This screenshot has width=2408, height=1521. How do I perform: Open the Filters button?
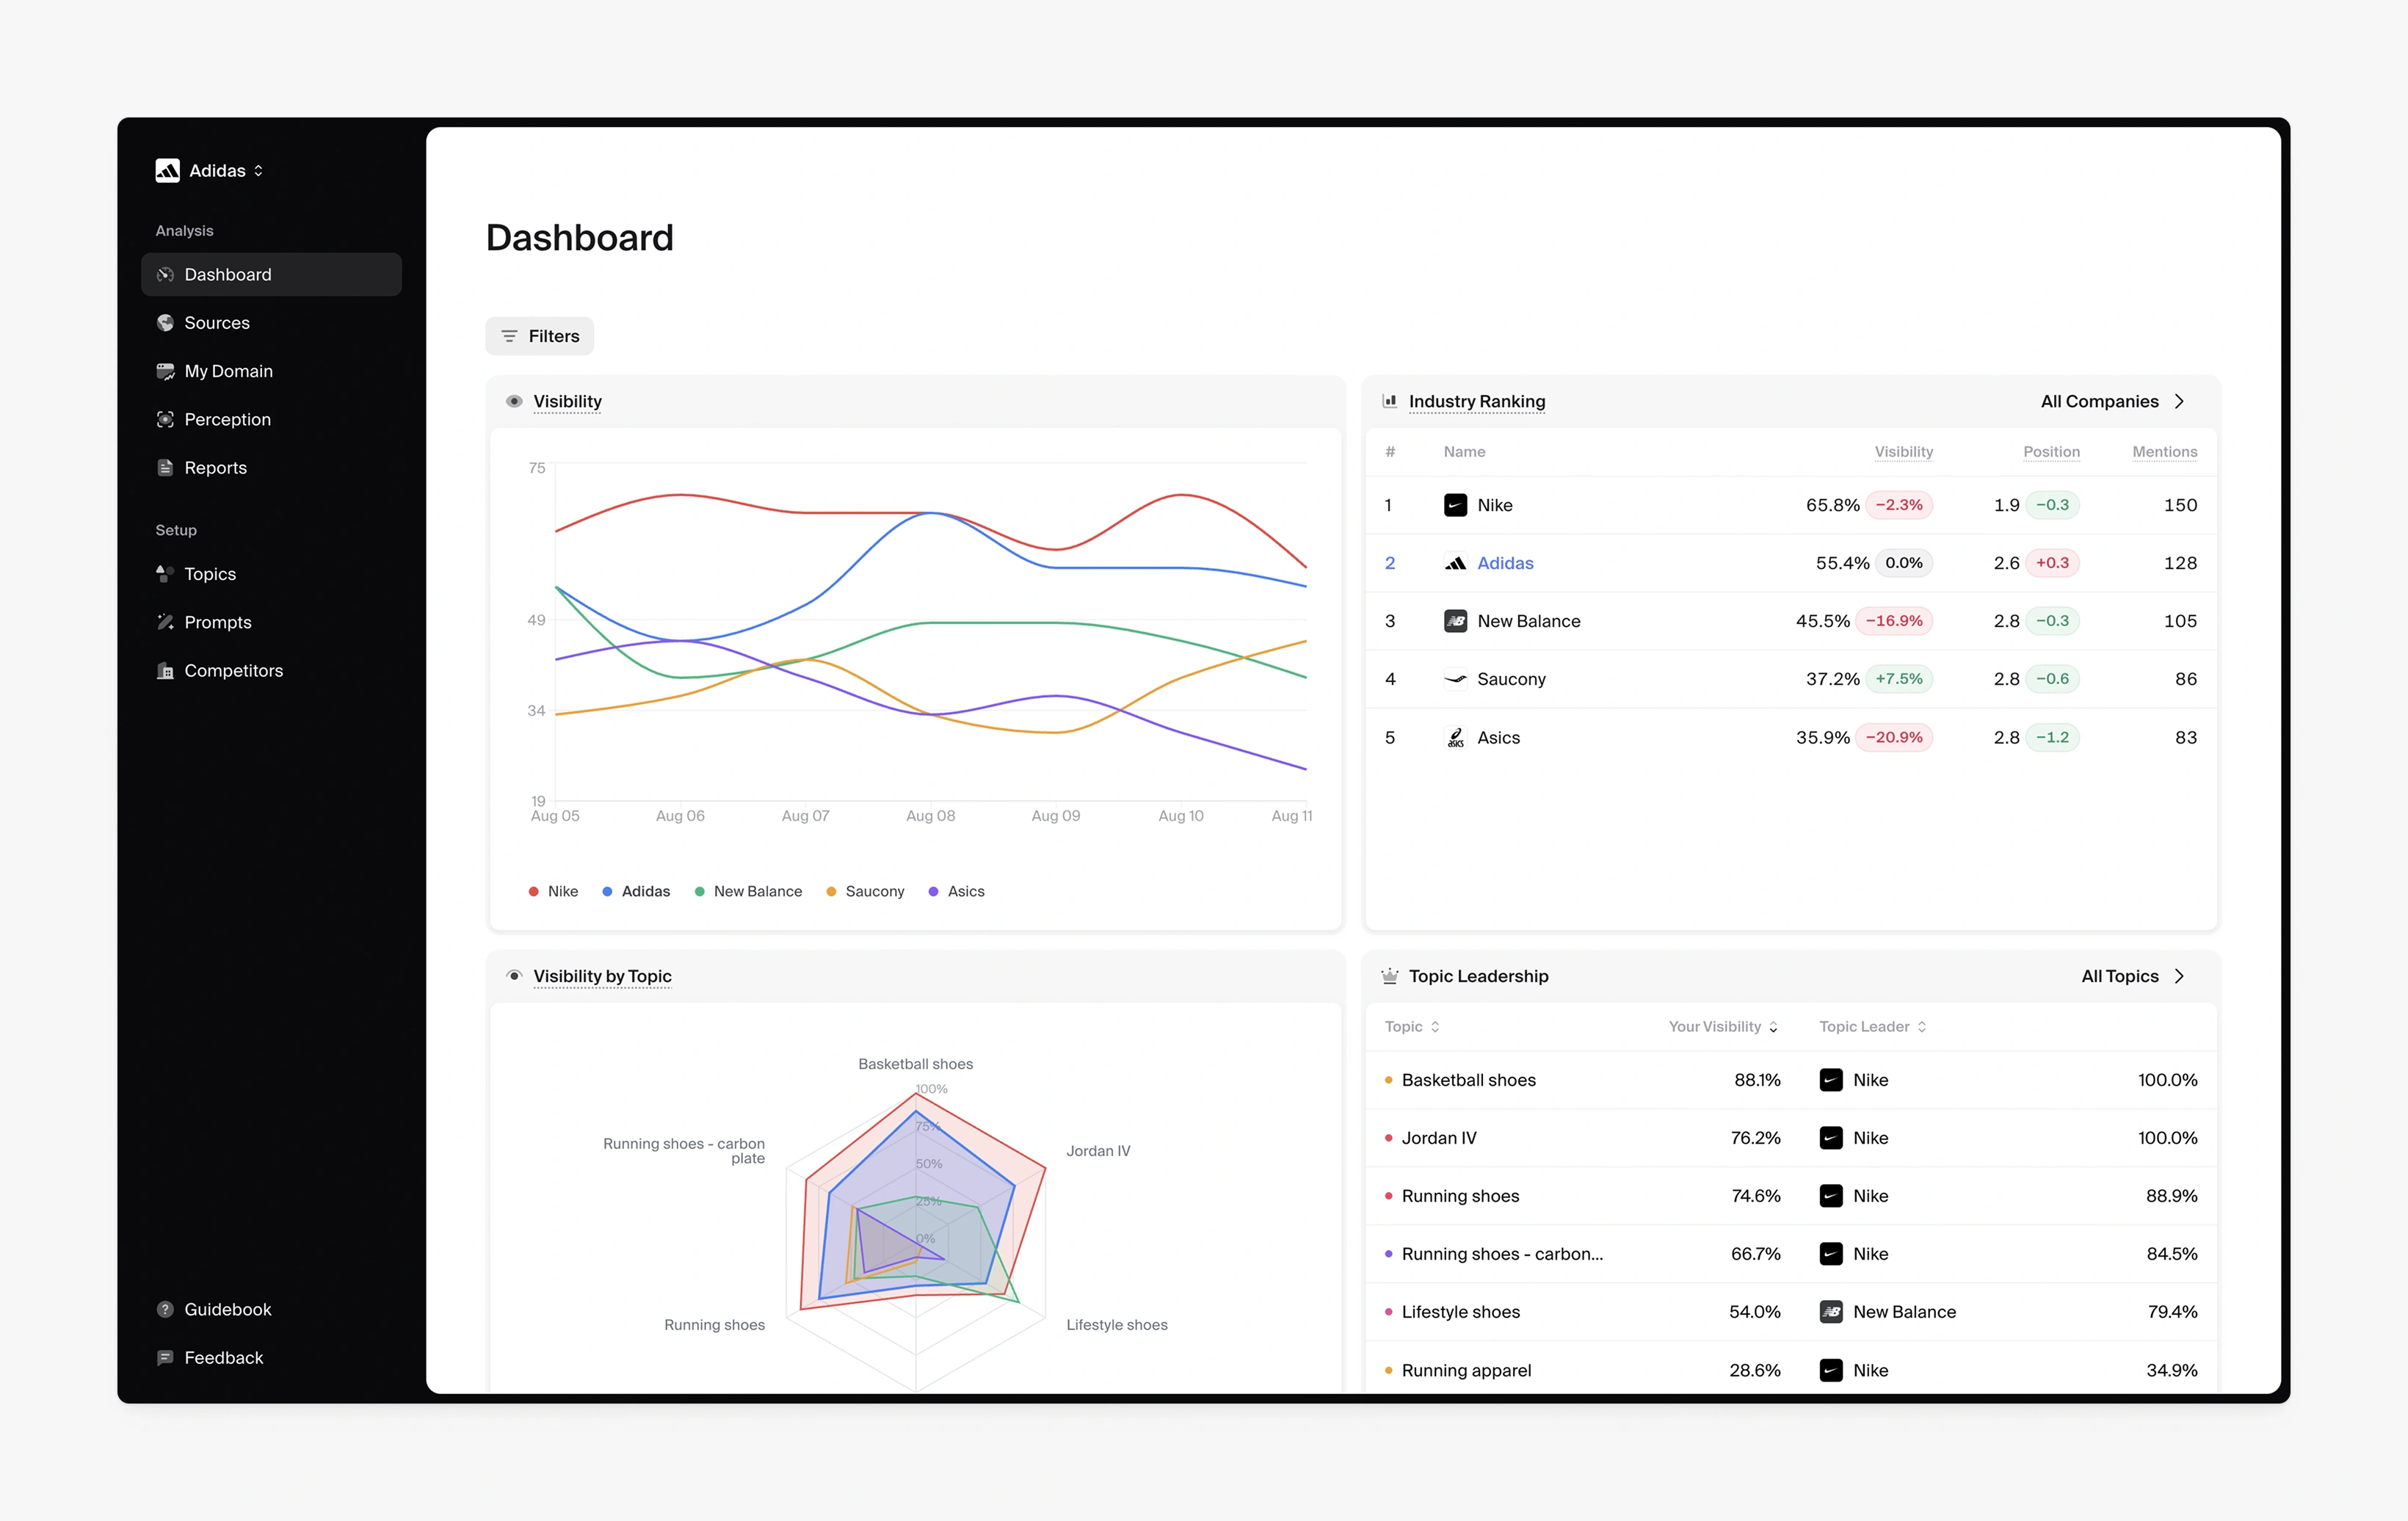pos(540,336)
